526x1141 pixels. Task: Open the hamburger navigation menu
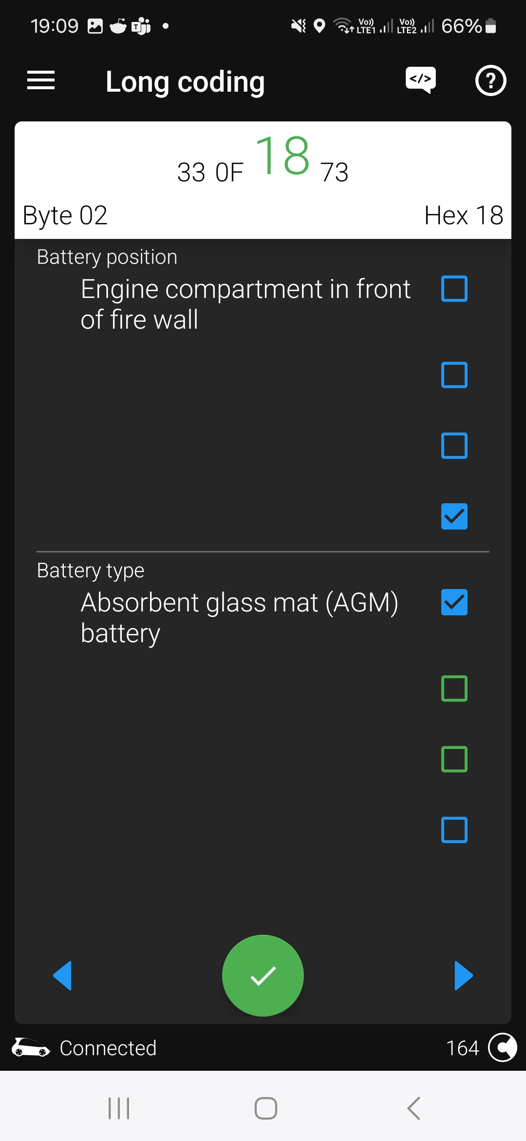[41, 80]
